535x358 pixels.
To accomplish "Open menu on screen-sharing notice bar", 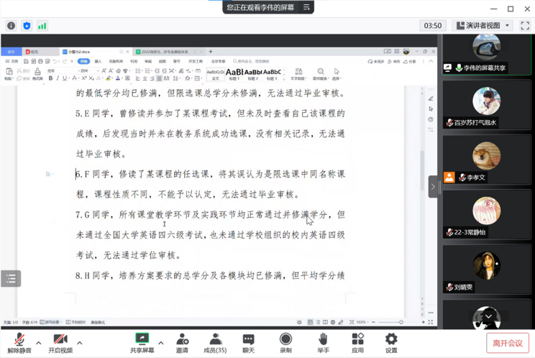I will click(306, 7).
